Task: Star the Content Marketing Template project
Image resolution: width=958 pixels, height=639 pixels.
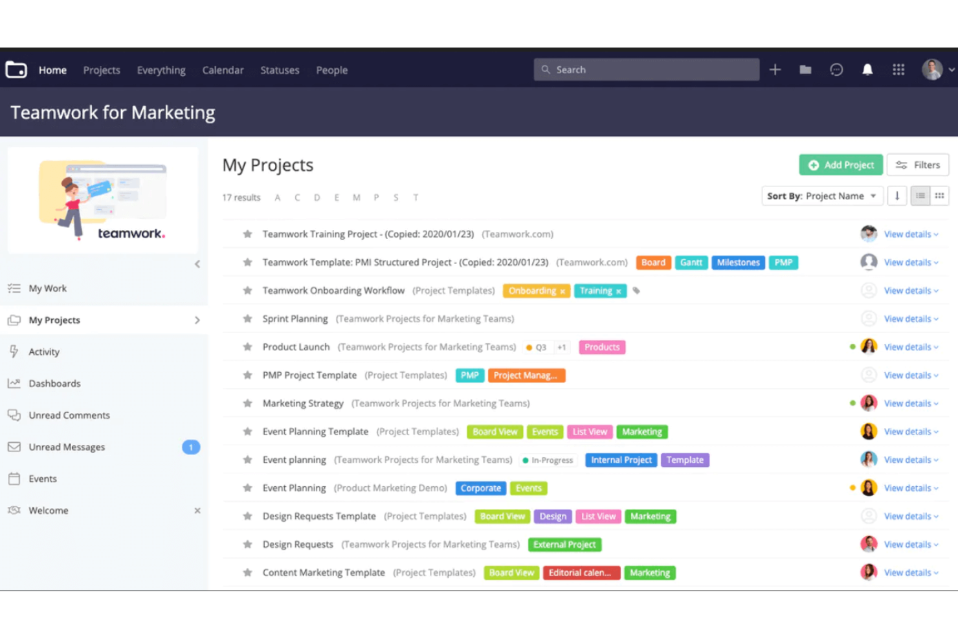Action: click(x=247, y=573)
